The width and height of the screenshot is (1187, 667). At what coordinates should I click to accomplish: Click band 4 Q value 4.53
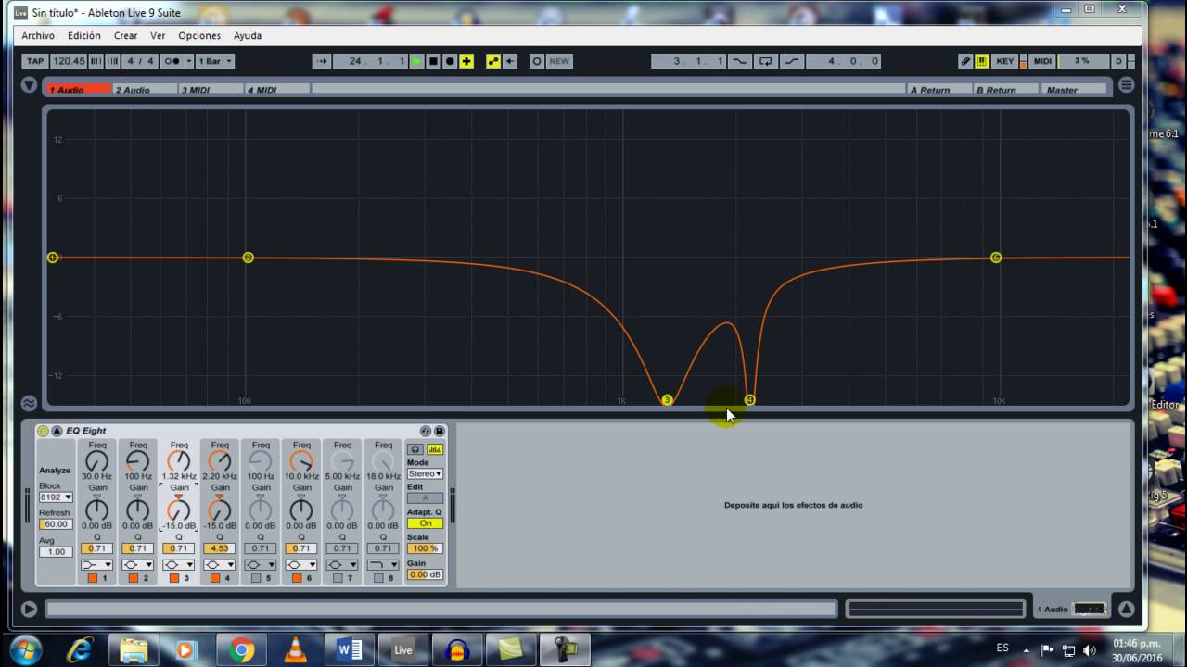pyautogui.click(x=219, y=548)
